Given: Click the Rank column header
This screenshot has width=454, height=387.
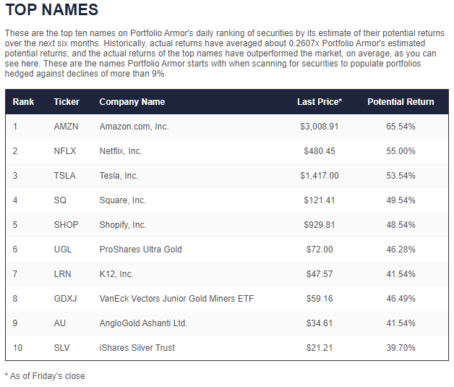Looking at the screenshot, I should (x=23, y=102).
